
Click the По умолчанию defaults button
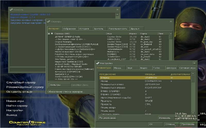(108, 118)
